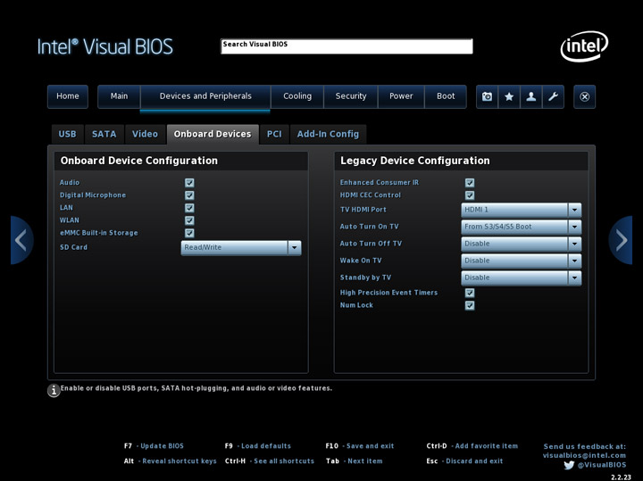
Task: Click Ctrl-D Add favorite item shortcut
Action: [472, 446]
